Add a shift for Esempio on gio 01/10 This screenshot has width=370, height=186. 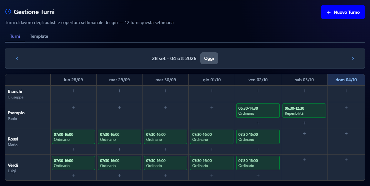(212, 107)
